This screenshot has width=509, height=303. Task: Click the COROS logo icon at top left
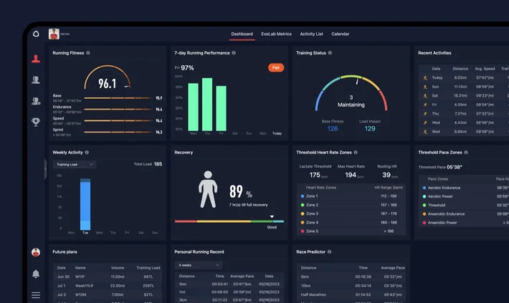tap(35, 34)
